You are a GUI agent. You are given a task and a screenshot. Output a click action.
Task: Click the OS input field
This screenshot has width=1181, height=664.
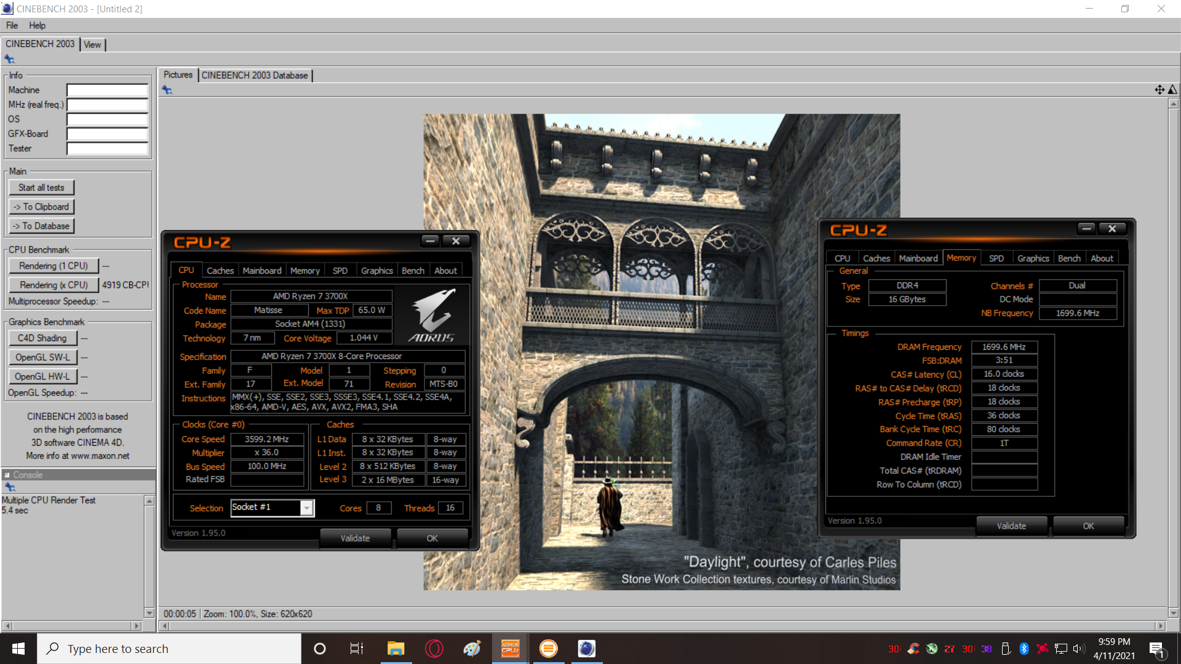coord(107,119)
